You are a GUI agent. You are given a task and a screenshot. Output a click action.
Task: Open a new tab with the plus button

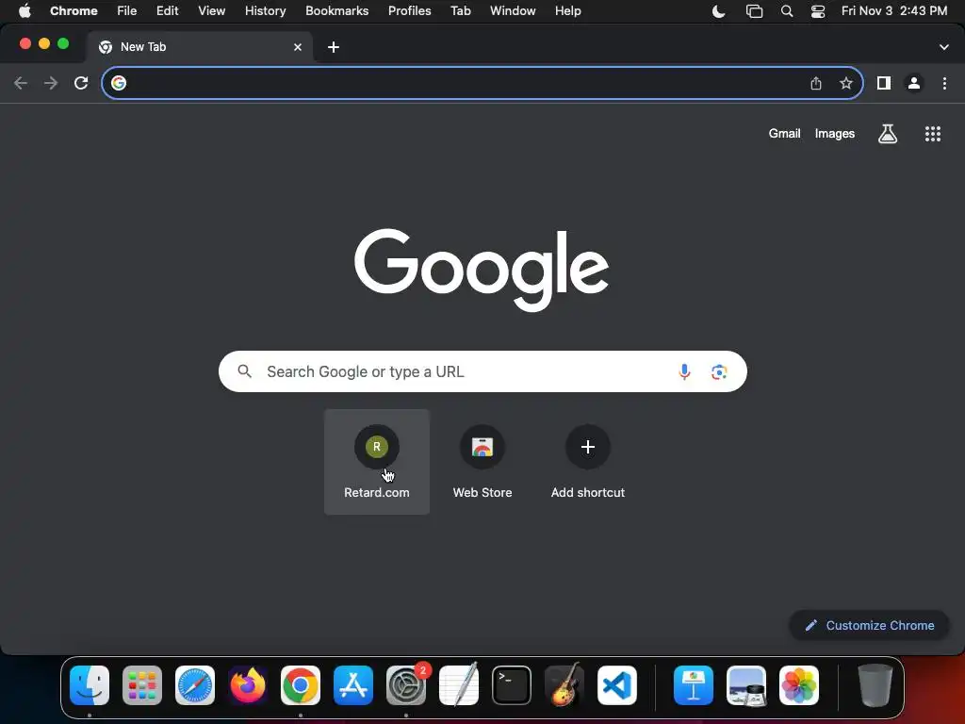click(x=334, y=47)
